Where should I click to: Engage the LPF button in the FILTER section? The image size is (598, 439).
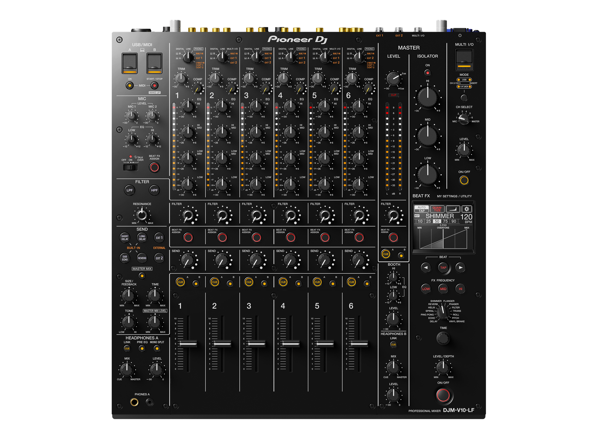pos(129,190)
